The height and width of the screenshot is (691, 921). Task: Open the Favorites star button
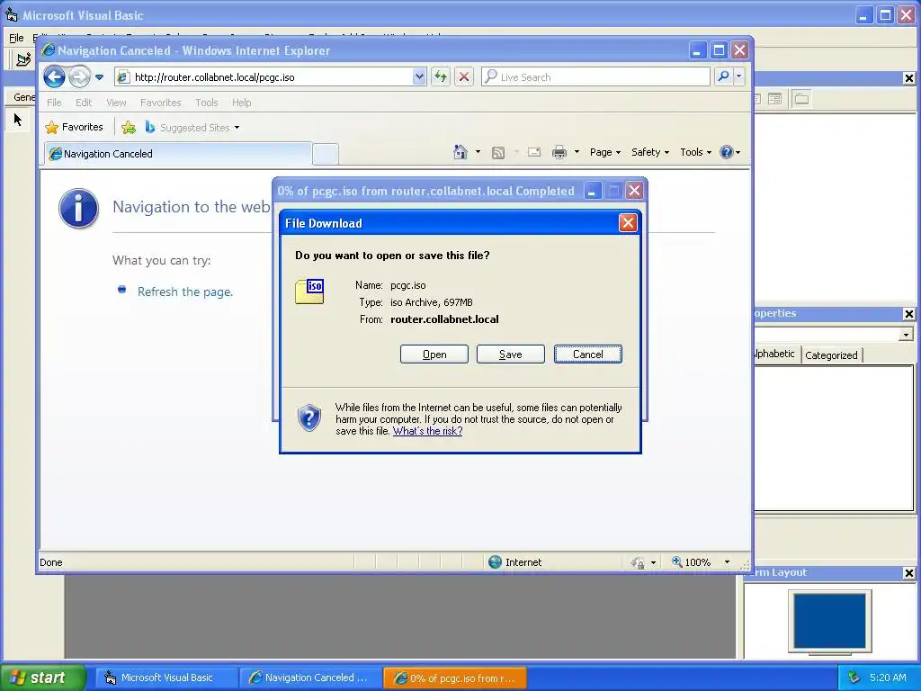pyautogui.click(x=74, y=127)
